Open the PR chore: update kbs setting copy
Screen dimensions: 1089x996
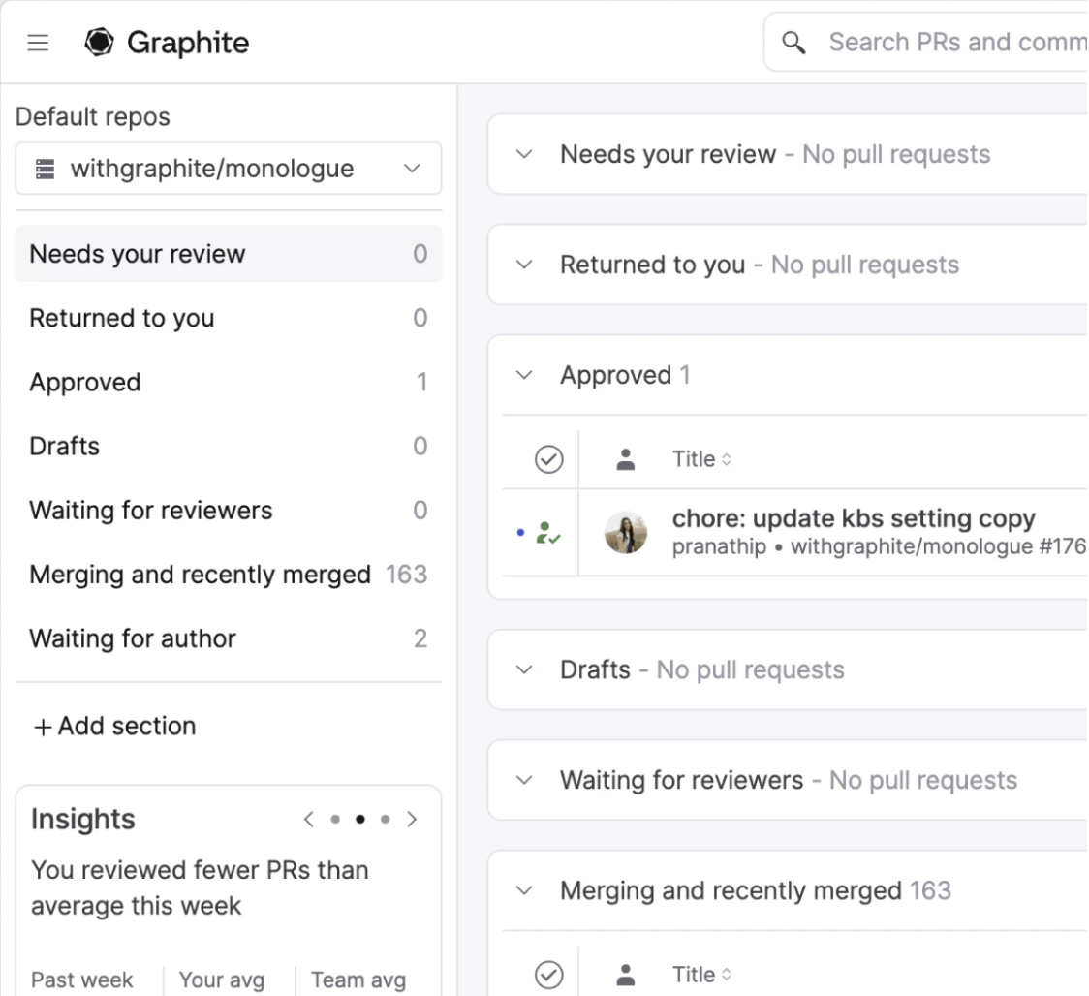pos(854,518)
